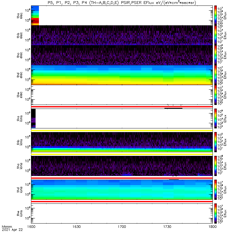Click the thd elec spectrogram panel
Viewport: 228px width, 244px height.
tap(122, 75)
